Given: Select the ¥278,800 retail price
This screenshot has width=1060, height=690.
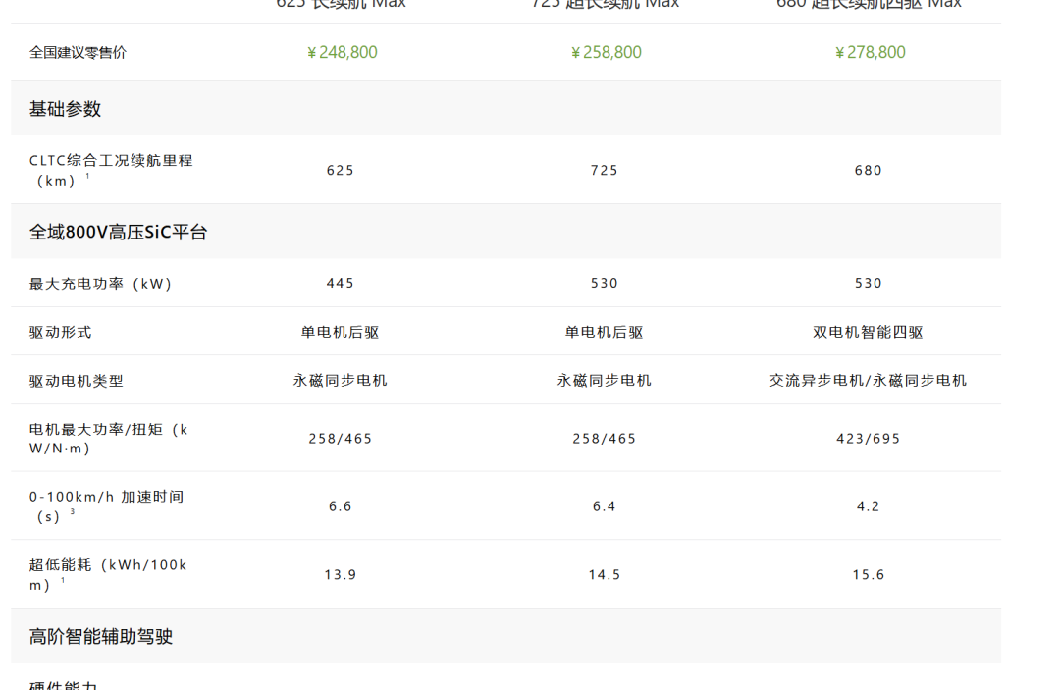Looking at the screenshot, I should point(870,52).
